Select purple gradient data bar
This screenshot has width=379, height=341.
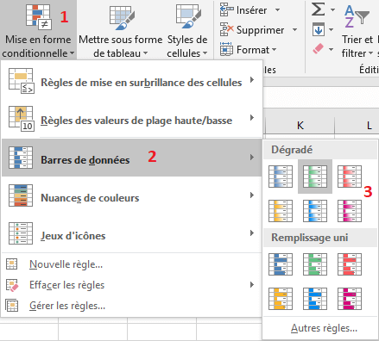(x=350, y=211)
